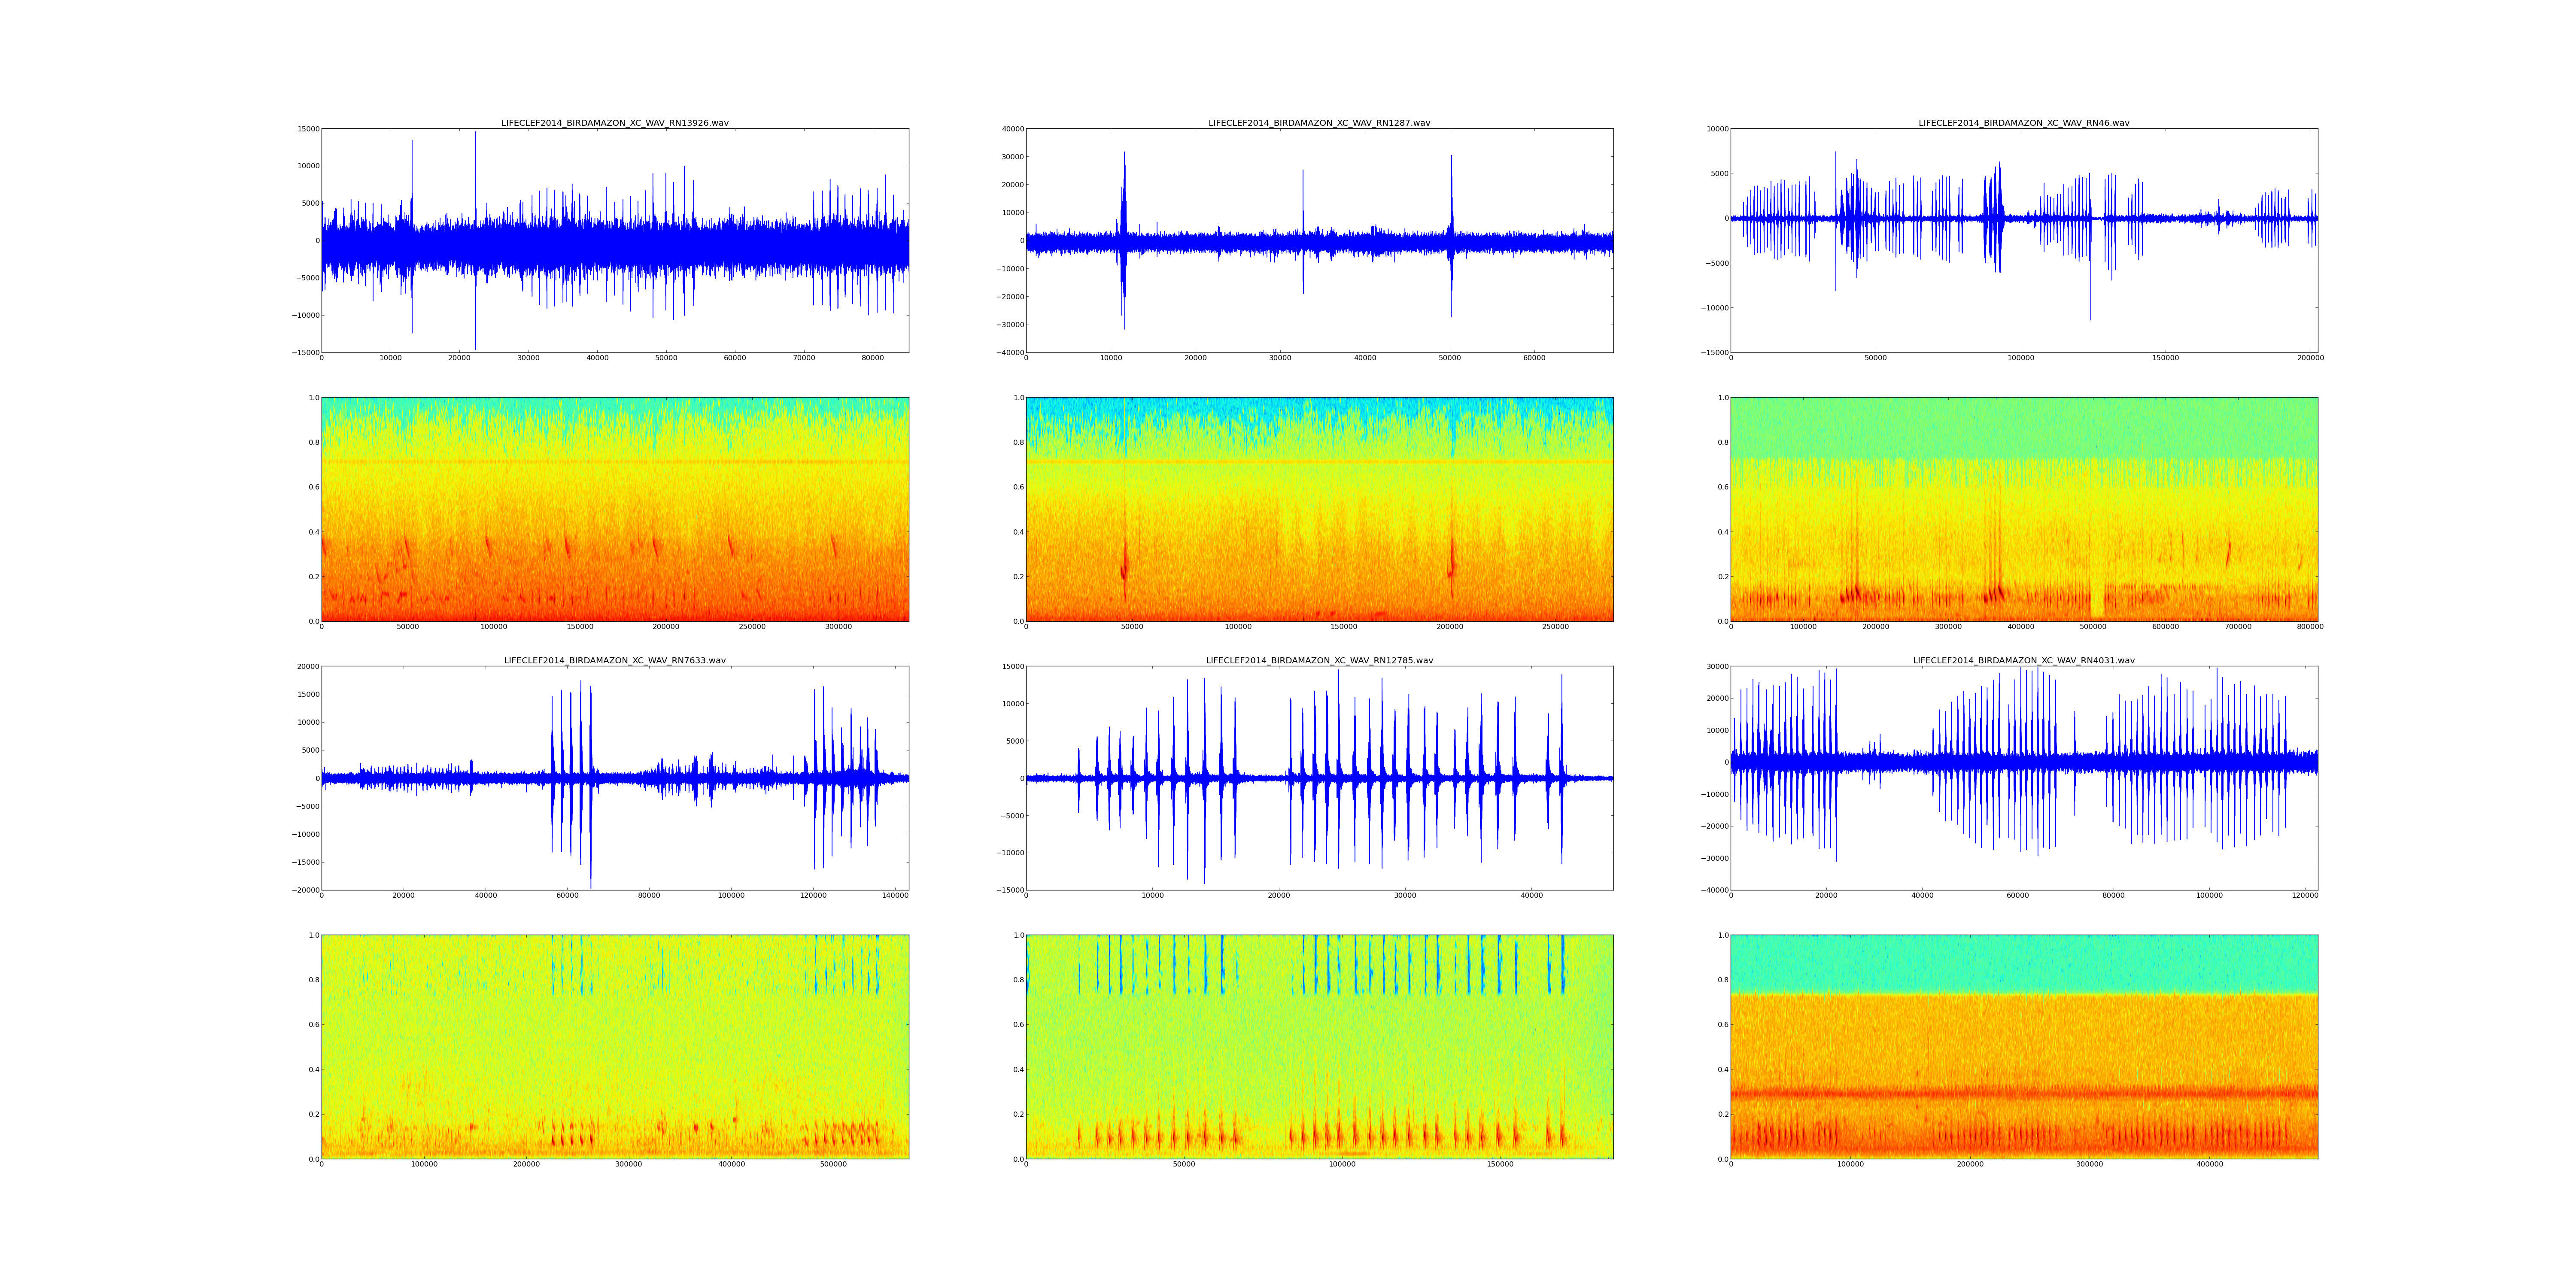Screen dimensions: 2576x1288
Task: Click the LIFECLEF2014_BIRDAMAZON_XC_WAV_RN13926.wav plot title
Action: coord(614,123)
